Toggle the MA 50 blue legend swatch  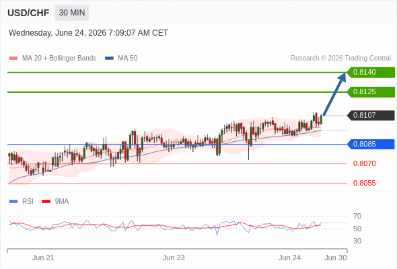pyautogui.click(x=110, y=59)
